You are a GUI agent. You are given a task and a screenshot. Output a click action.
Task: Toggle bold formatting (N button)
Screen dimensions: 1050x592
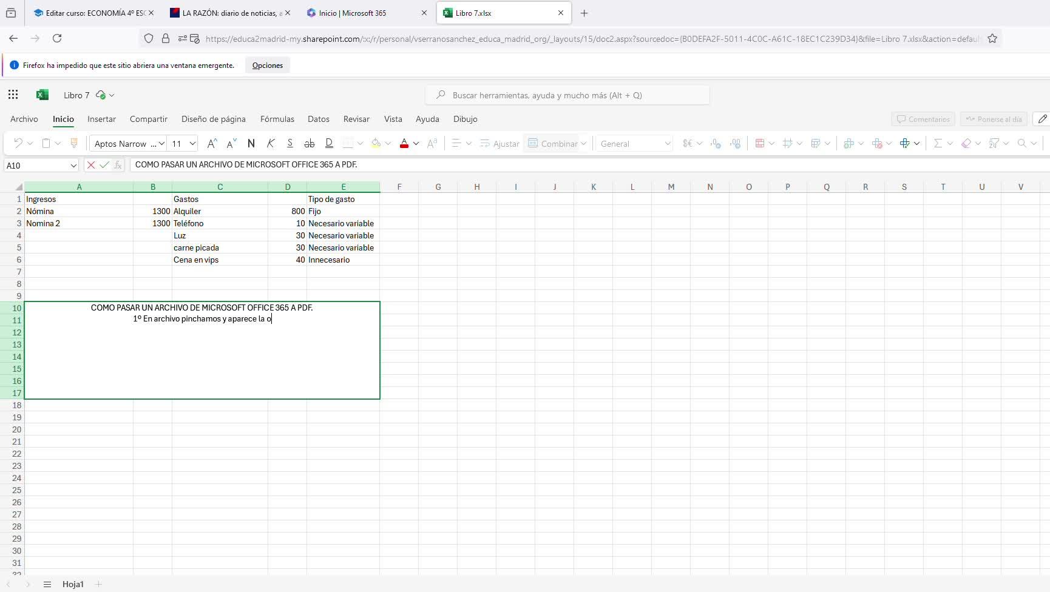tap(251, 144)
